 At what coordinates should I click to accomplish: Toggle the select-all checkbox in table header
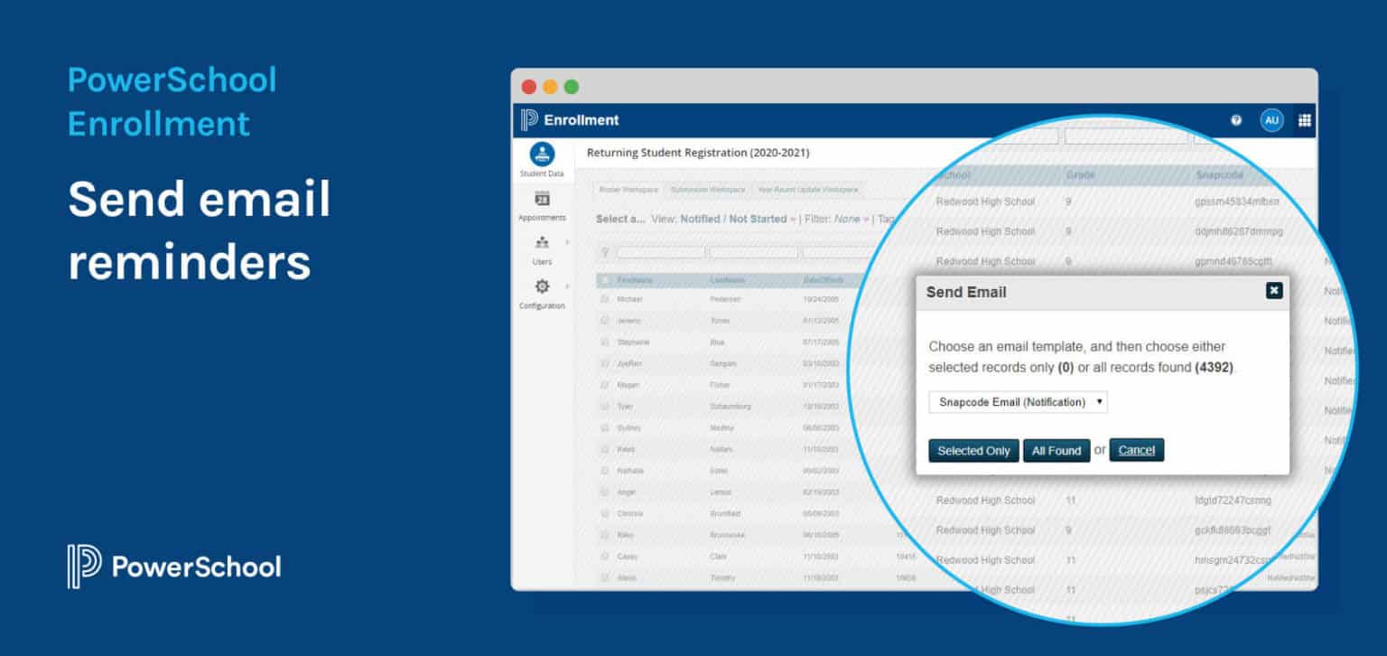(603, 279)
